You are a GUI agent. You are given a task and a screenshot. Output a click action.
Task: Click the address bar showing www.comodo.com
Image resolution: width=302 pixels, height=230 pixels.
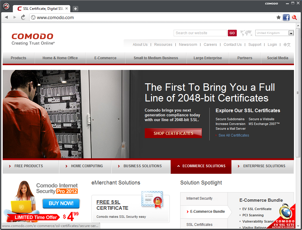[x=156, y=18]
